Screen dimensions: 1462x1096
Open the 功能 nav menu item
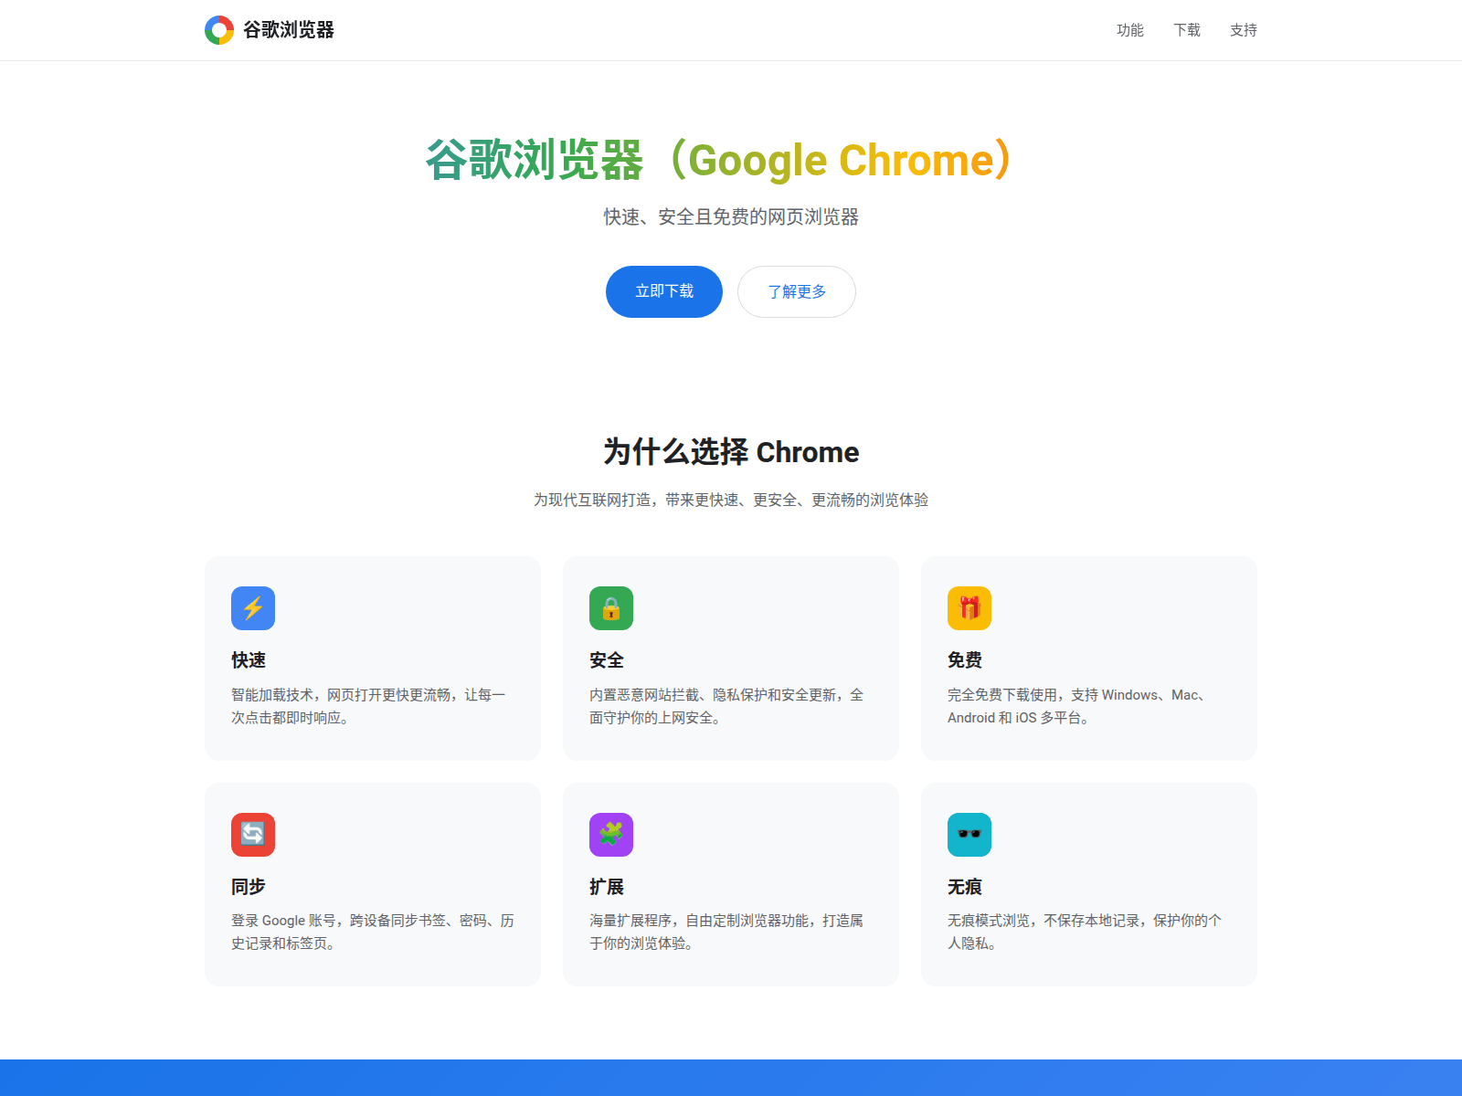[1130, 30]
